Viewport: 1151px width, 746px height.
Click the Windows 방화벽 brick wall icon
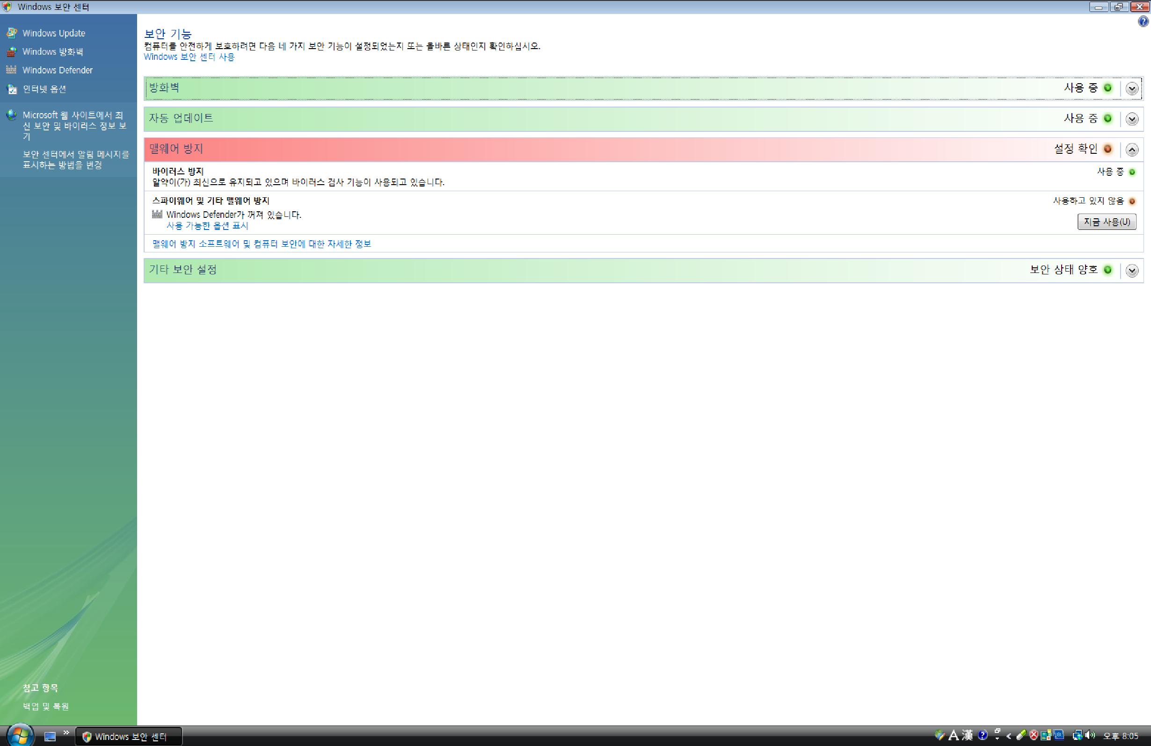click(x=12, y=52)
